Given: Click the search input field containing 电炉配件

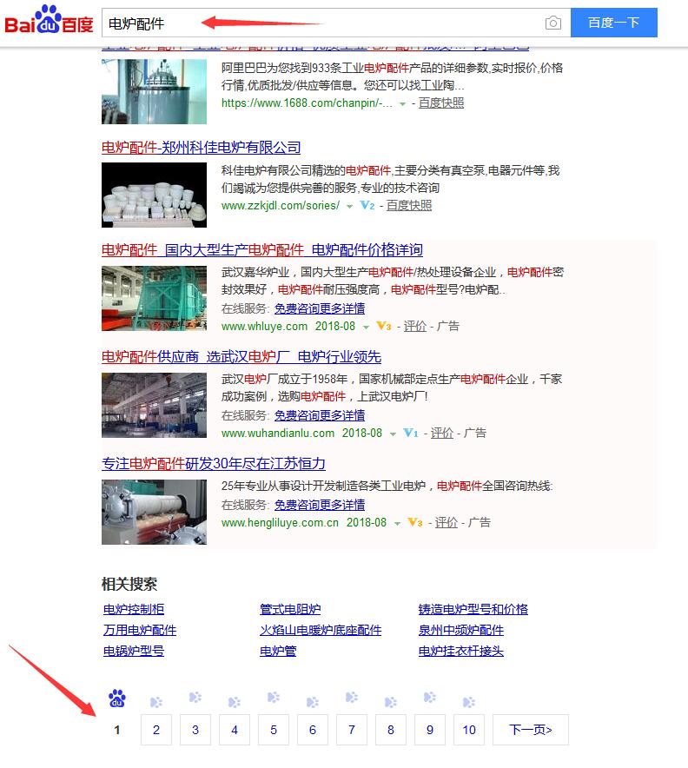Looking at the screenshot, I should click(321, 23).
